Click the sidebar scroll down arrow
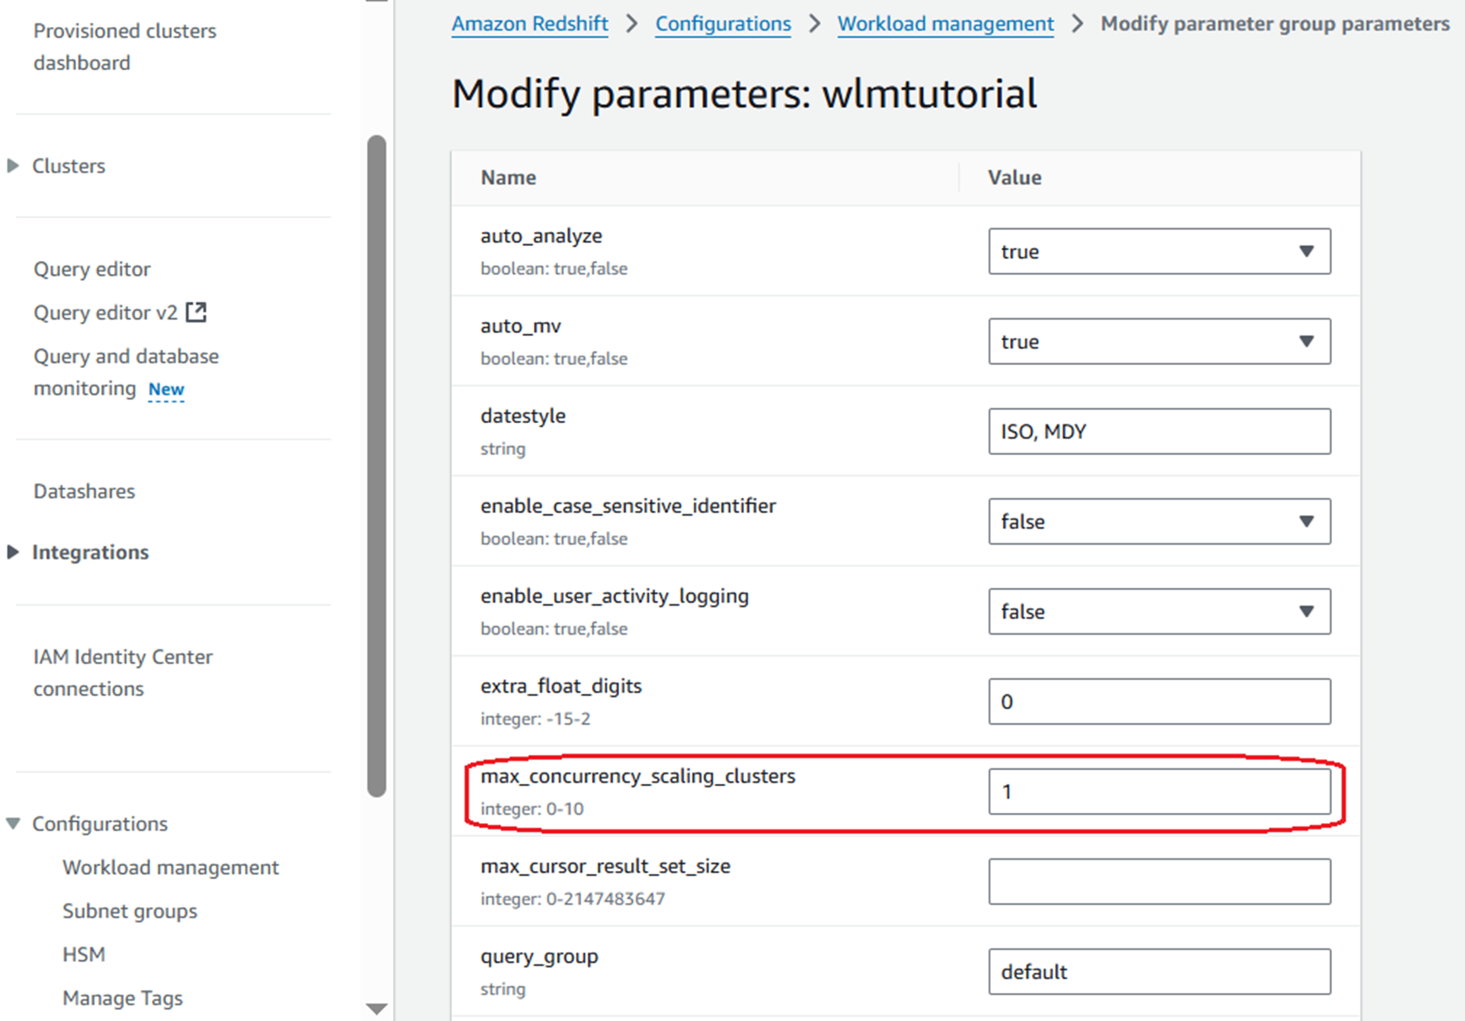1465x1021 pixels. (x=376, y=1008)
